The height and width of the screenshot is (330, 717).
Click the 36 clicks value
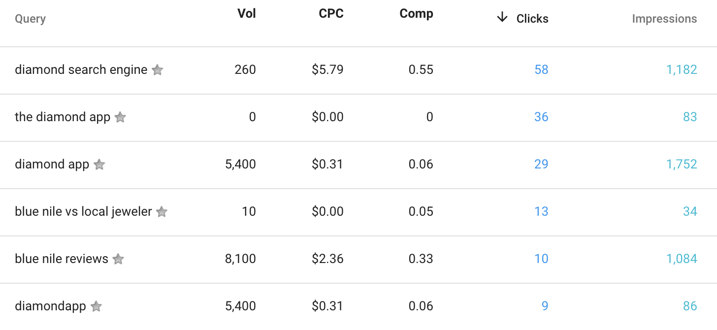click(541, 117)
